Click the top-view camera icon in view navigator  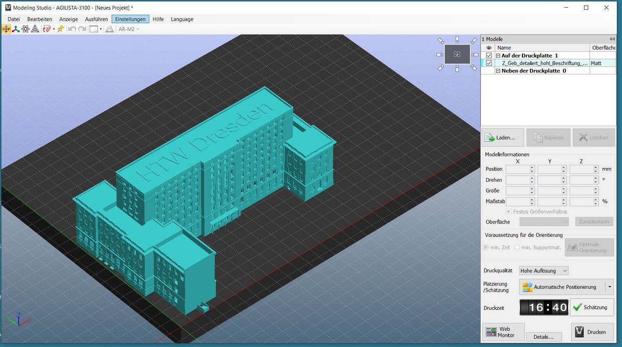click(457, 39)
